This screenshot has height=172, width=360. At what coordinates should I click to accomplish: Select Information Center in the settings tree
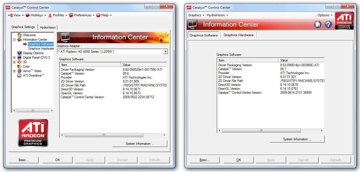coord(35,40)
